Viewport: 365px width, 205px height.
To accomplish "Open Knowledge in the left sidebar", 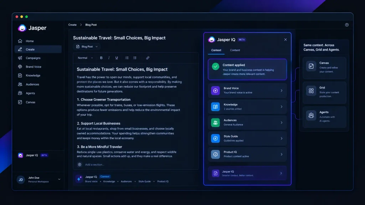I will click(x=38, y=75).
